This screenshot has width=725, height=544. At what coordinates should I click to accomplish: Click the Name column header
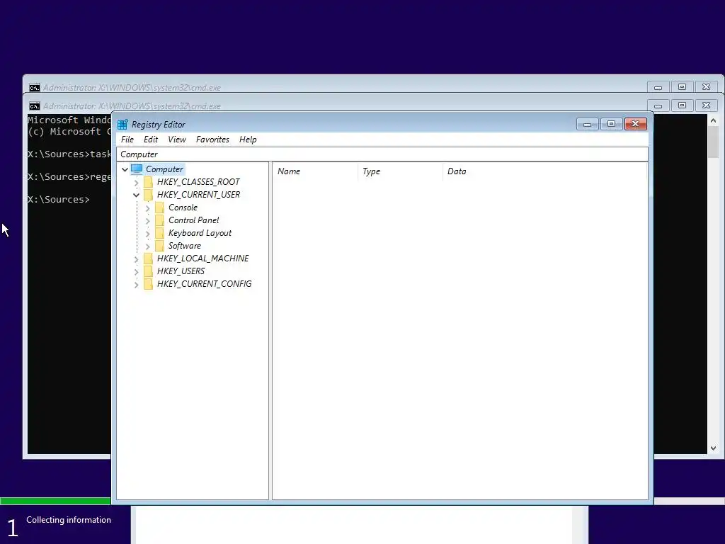[x=315, y=171]
